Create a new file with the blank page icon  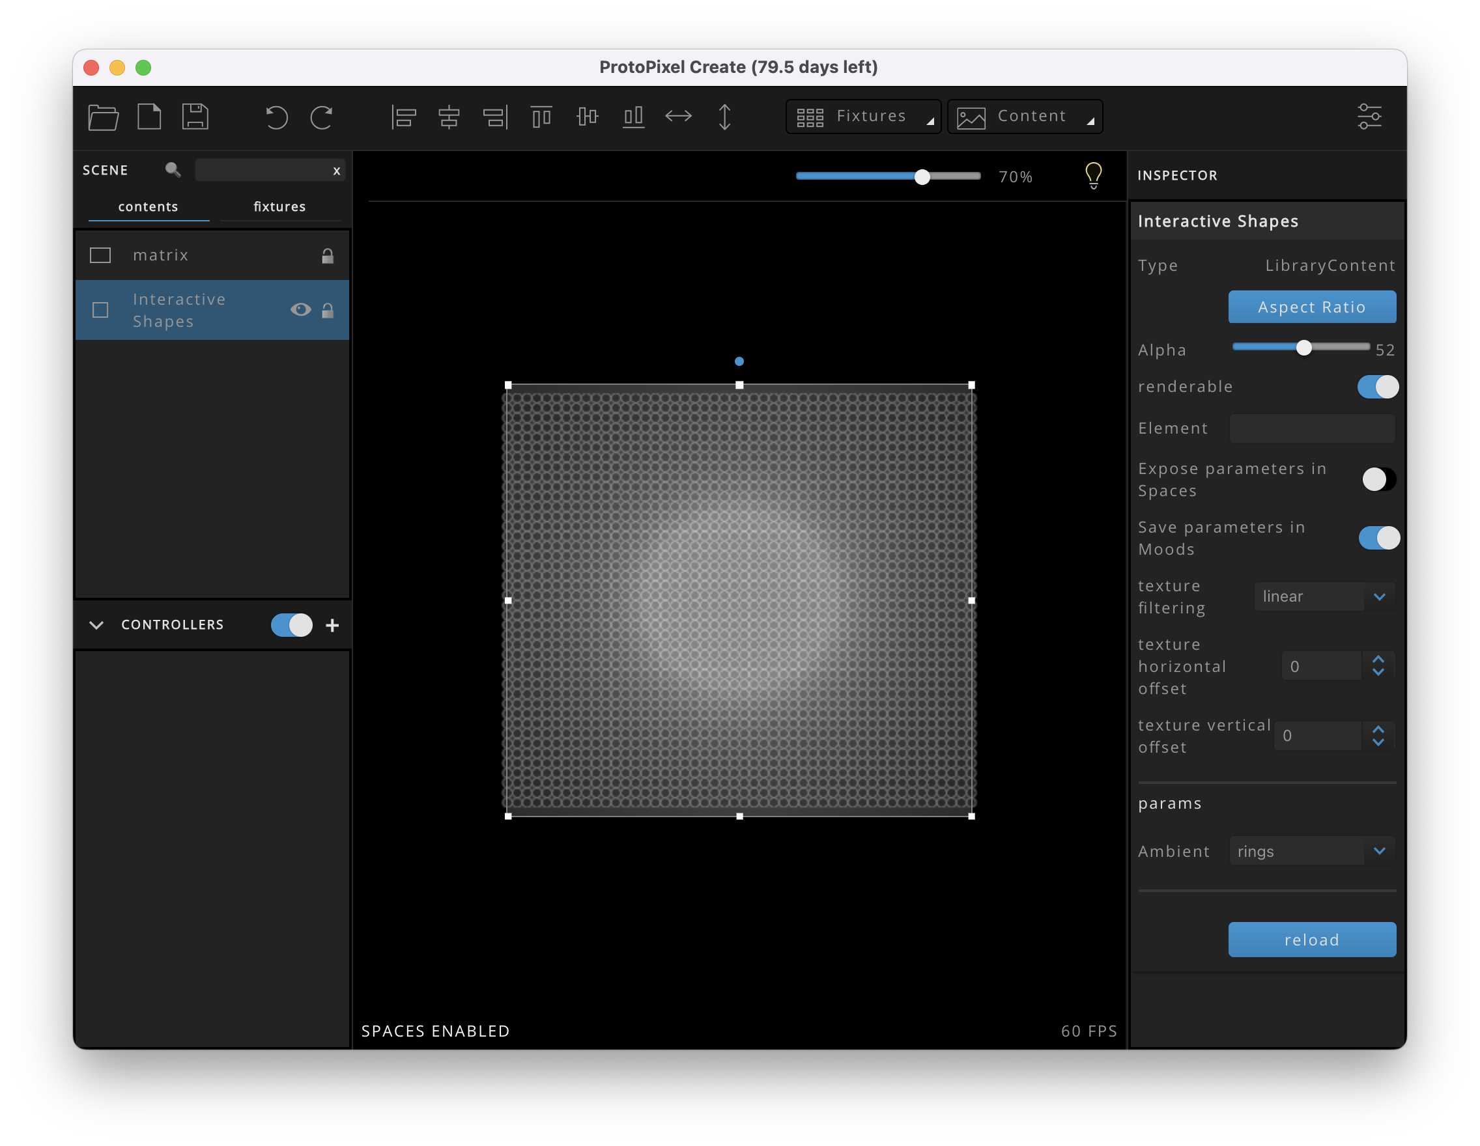pyautogui.click(x=149, y=117)
